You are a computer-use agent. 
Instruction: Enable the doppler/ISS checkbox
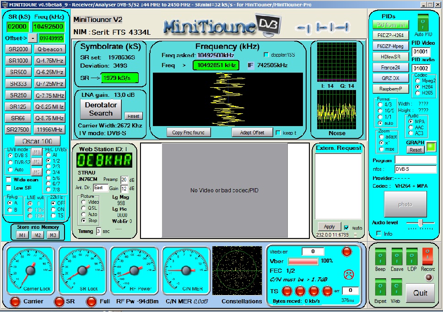[x=266, y=55]
